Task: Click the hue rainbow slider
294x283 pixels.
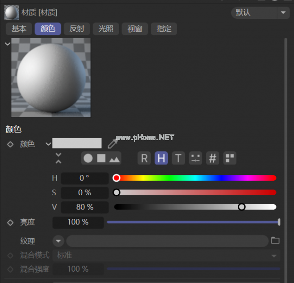Action: coord(196,178)
